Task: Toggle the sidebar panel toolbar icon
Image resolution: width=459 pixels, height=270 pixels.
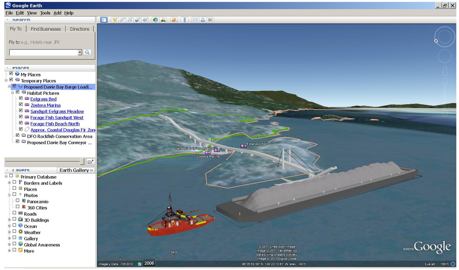Action: 104,20
